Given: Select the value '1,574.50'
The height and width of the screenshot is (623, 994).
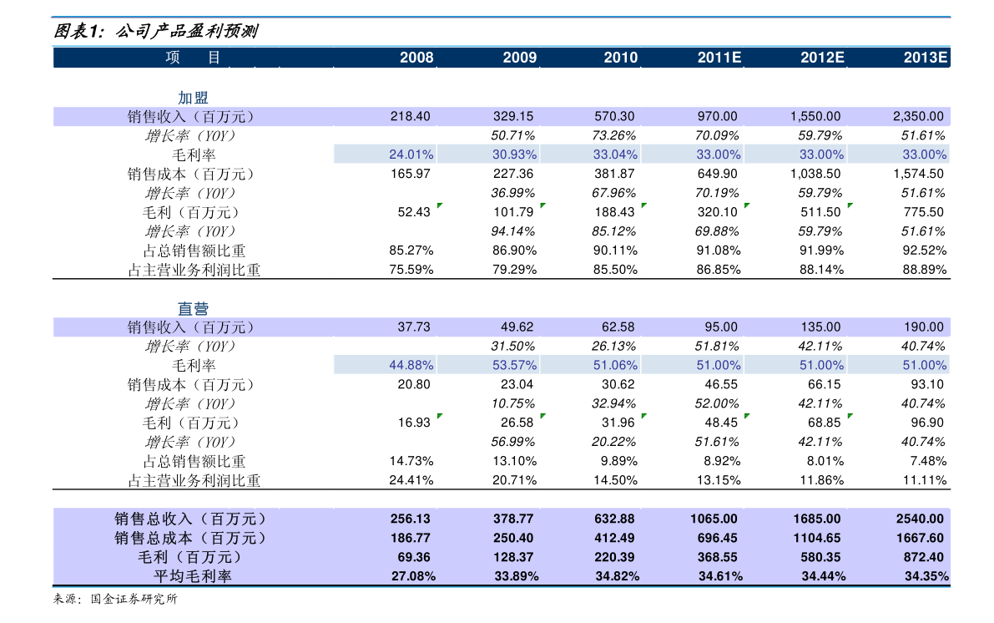Looking at the screenshot, I should (919, 174).
